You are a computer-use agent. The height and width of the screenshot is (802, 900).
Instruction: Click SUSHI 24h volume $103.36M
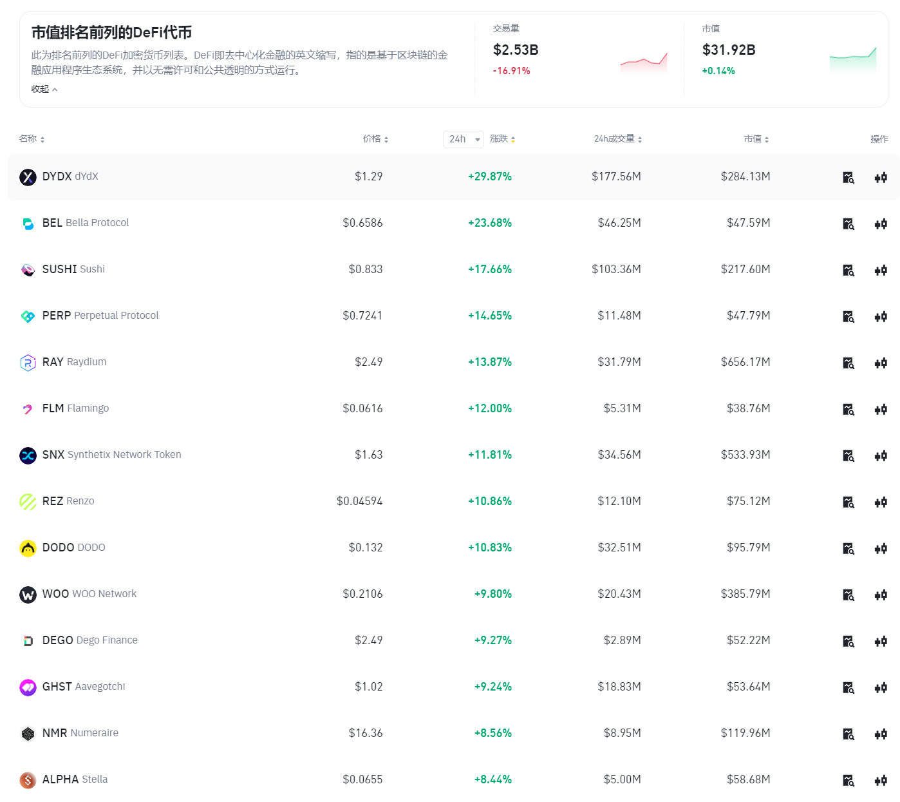pos(616,269)
